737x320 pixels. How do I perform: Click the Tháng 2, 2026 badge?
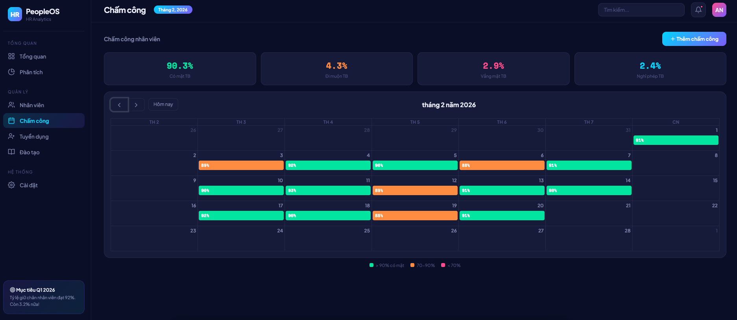pos(173,10)
